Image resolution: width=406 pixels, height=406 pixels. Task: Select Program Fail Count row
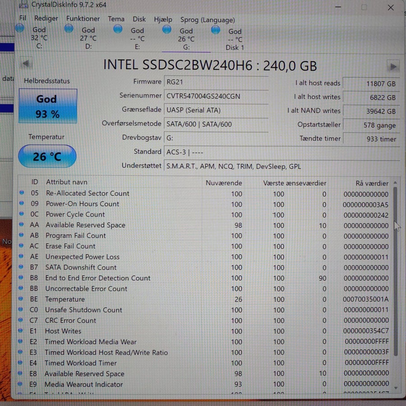tap(204, 236)
